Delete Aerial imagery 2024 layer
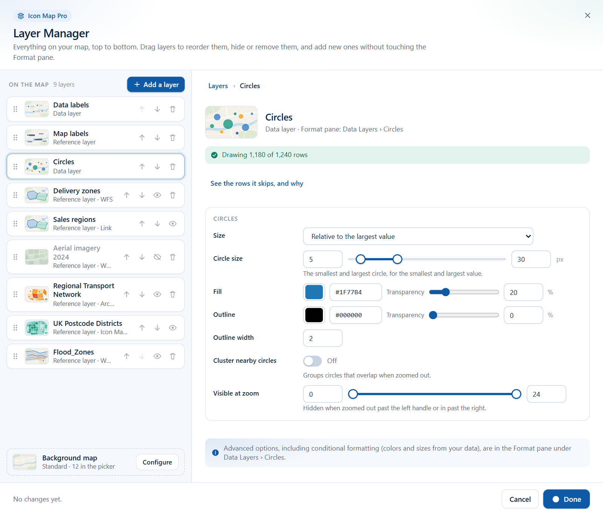The image size is (603, 515). (173, 257)
